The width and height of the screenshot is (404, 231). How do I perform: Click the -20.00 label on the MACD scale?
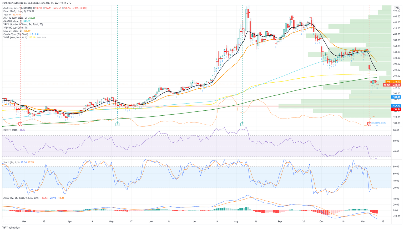click(x=396, y=216)
